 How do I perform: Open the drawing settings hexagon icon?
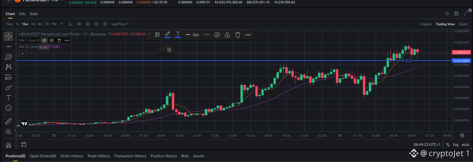pyautogui.click(x=217, y=35)
